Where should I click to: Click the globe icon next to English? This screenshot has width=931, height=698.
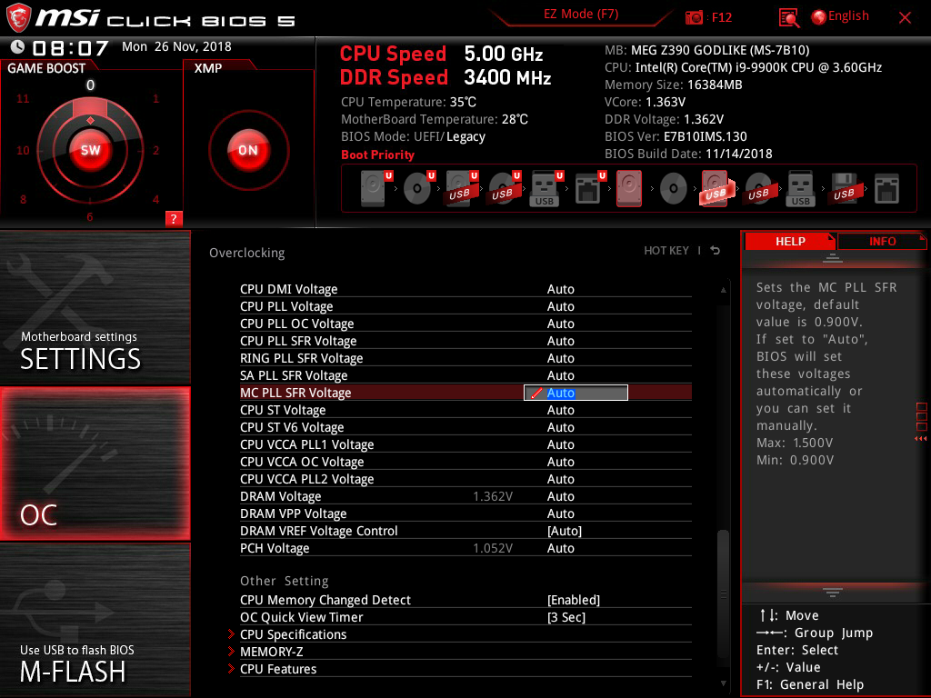818,17
